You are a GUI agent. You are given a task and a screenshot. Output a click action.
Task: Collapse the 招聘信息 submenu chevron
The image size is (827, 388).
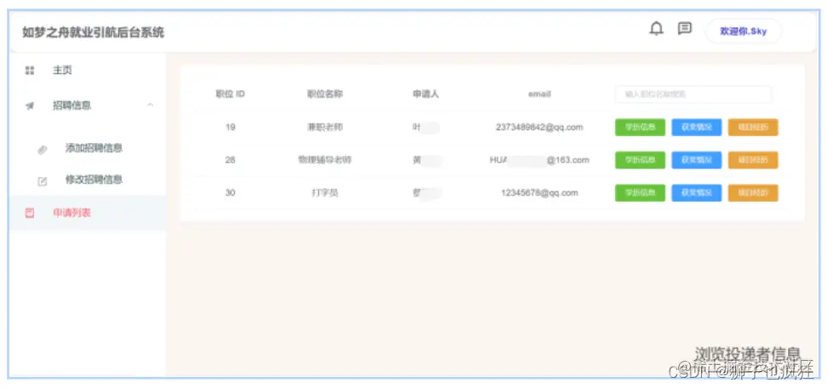[x=151, y=106]
